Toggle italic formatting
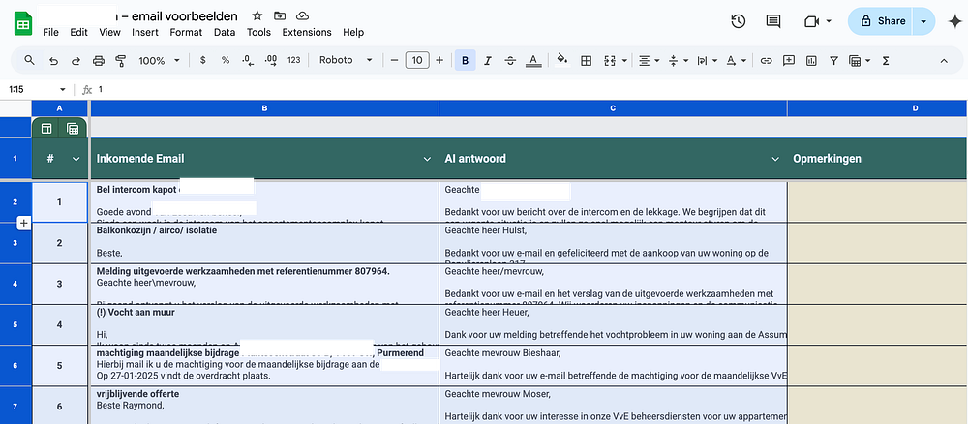This screenshot has width=968, height=424. (488, 60)
